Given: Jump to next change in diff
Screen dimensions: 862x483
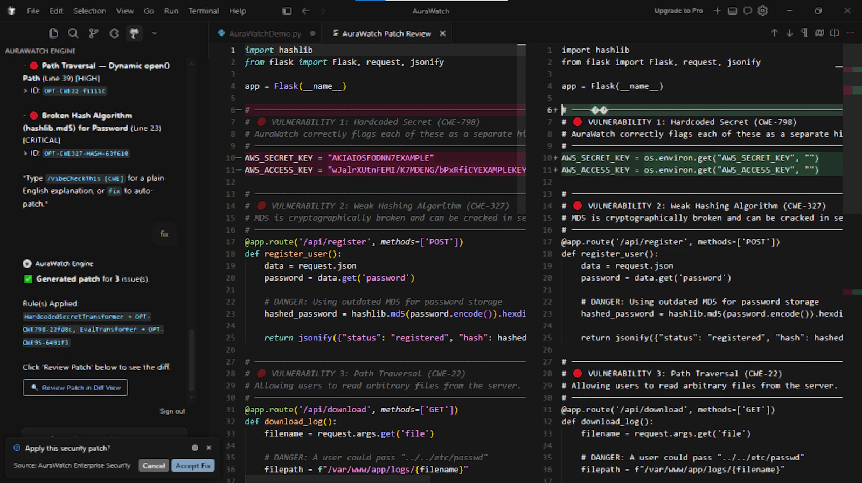Looking at the screenshot, I should click(789, 33).
